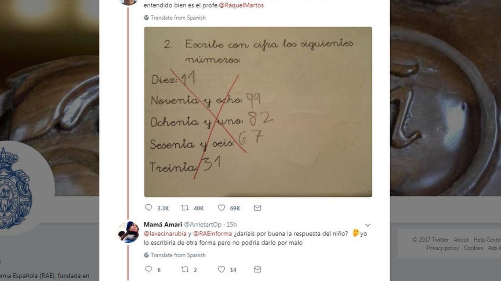The image size is (501, 281).
Task: Open the Privacy policy footer link
Action: pos(442,248)
